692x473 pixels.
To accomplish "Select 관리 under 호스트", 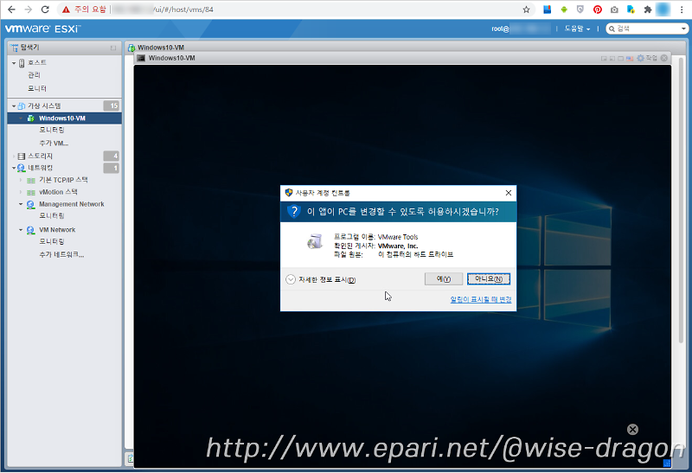I will point(34,75).
